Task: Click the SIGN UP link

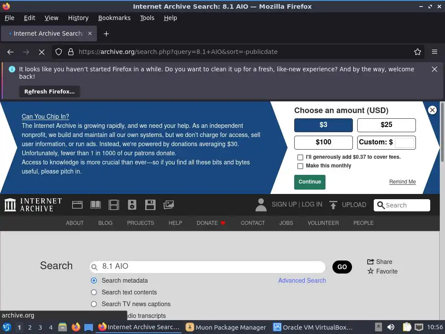Action: coord(284,204)
